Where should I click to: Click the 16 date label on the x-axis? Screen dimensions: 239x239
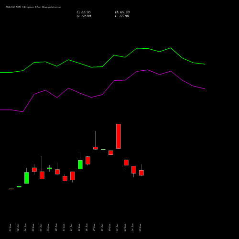(87, 228)
